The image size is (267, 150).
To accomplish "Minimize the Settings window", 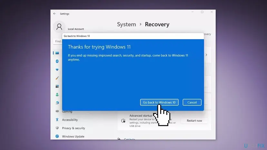I will [x=193, y=12].
